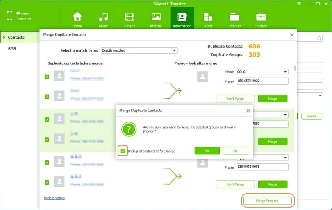Screen dimensions: 332x210
Task: Open the Toolbox icon
Action: coord(261,17)
